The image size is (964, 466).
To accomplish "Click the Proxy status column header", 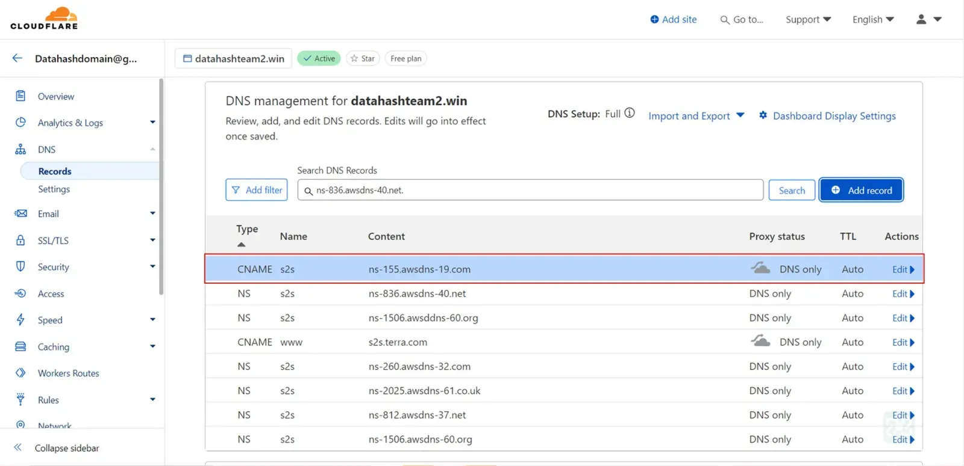I will [x=777, y=236].
